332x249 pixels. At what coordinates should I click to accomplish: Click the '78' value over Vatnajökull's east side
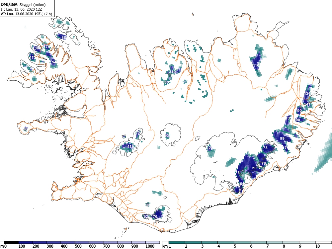click(264, 163)
